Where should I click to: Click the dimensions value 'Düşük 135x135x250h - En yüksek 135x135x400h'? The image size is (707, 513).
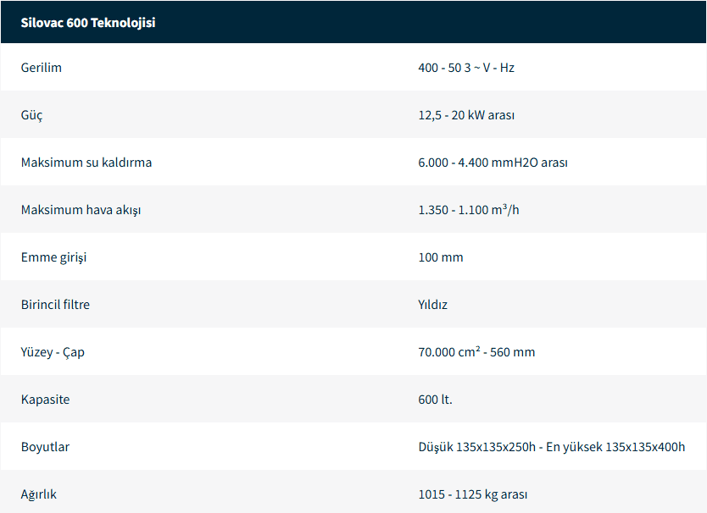click(x=551, y=447)
